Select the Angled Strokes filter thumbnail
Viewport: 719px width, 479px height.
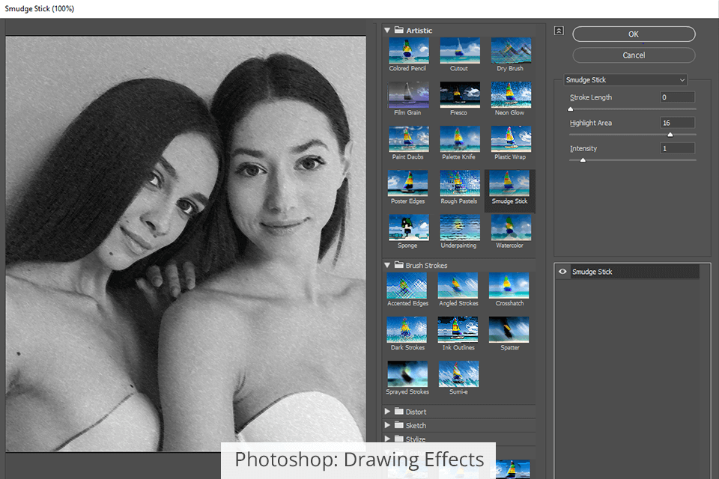(458, 285)
